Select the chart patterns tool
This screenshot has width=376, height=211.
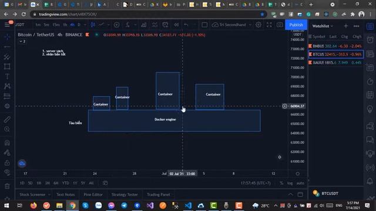tap(7, 86)
